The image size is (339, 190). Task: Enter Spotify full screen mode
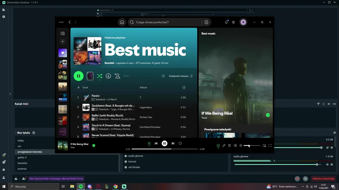[270, 145]
